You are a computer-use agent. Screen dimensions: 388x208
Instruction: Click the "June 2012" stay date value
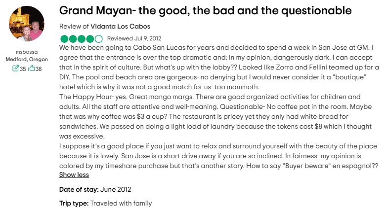pyautogui.click(x=116, y=189)
